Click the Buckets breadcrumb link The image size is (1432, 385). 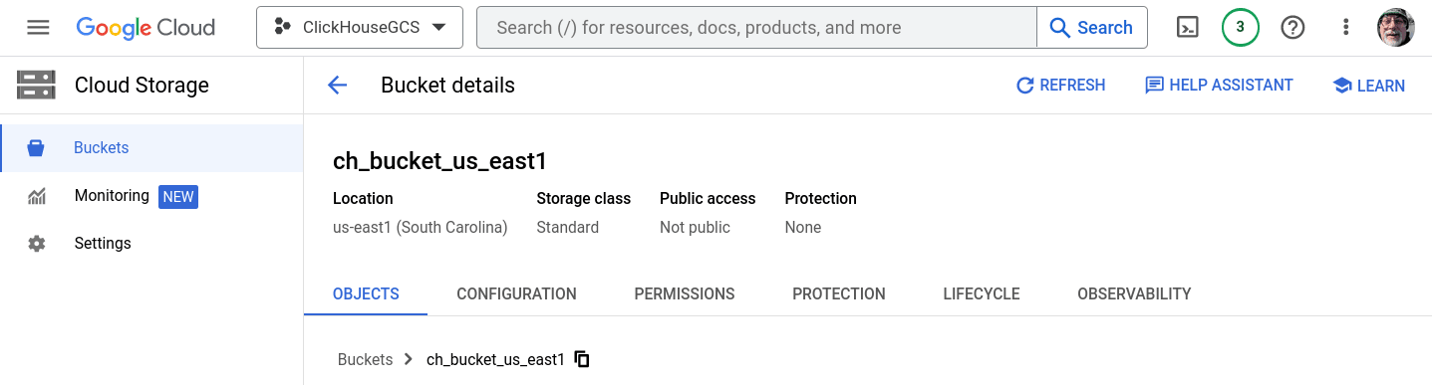pyautogui.click(x=365, y=359)
